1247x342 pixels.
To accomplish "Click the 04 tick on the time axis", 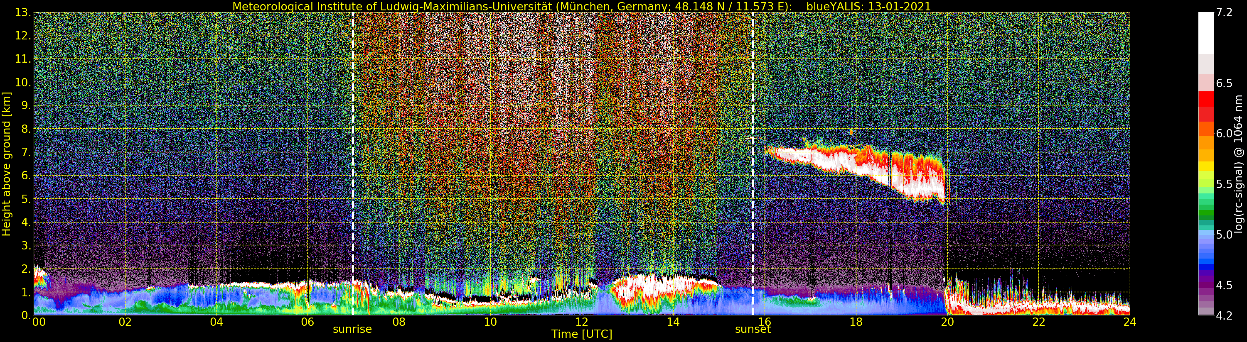I will (216, 322).
